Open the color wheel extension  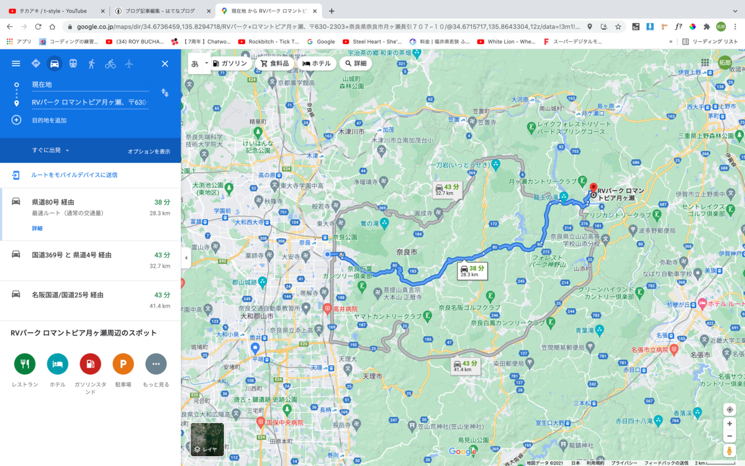[x=693, y=27]
